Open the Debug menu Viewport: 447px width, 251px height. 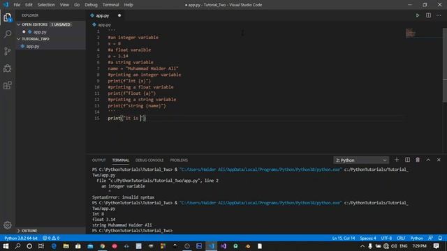91,5
